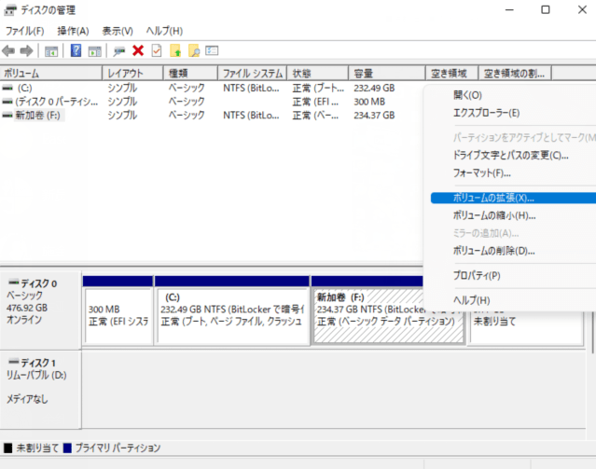
Task: Click the connect drive toolbar icon
Action: [119, 51]
